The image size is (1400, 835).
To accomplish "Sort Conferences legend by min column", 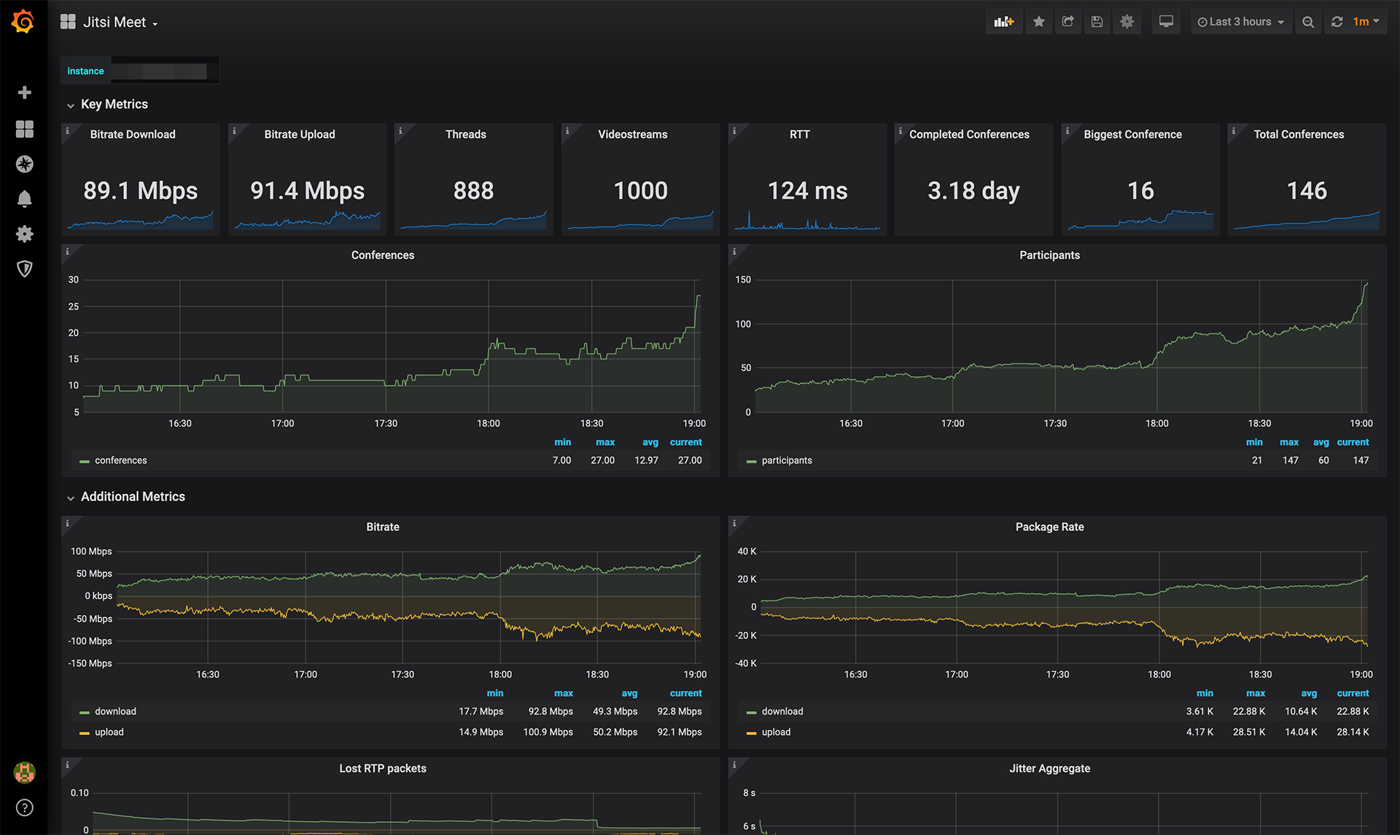I will (562, 442).
